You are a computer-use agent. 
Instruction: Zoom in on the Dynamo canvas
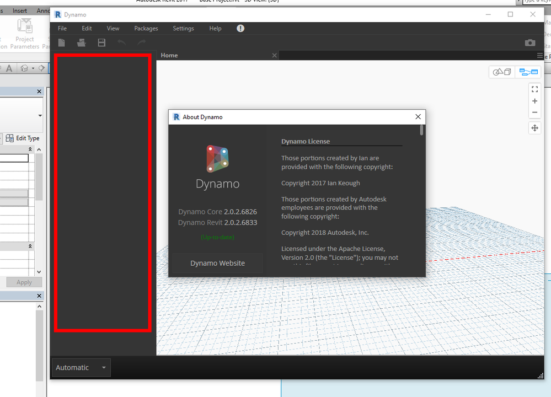point(534,101)
